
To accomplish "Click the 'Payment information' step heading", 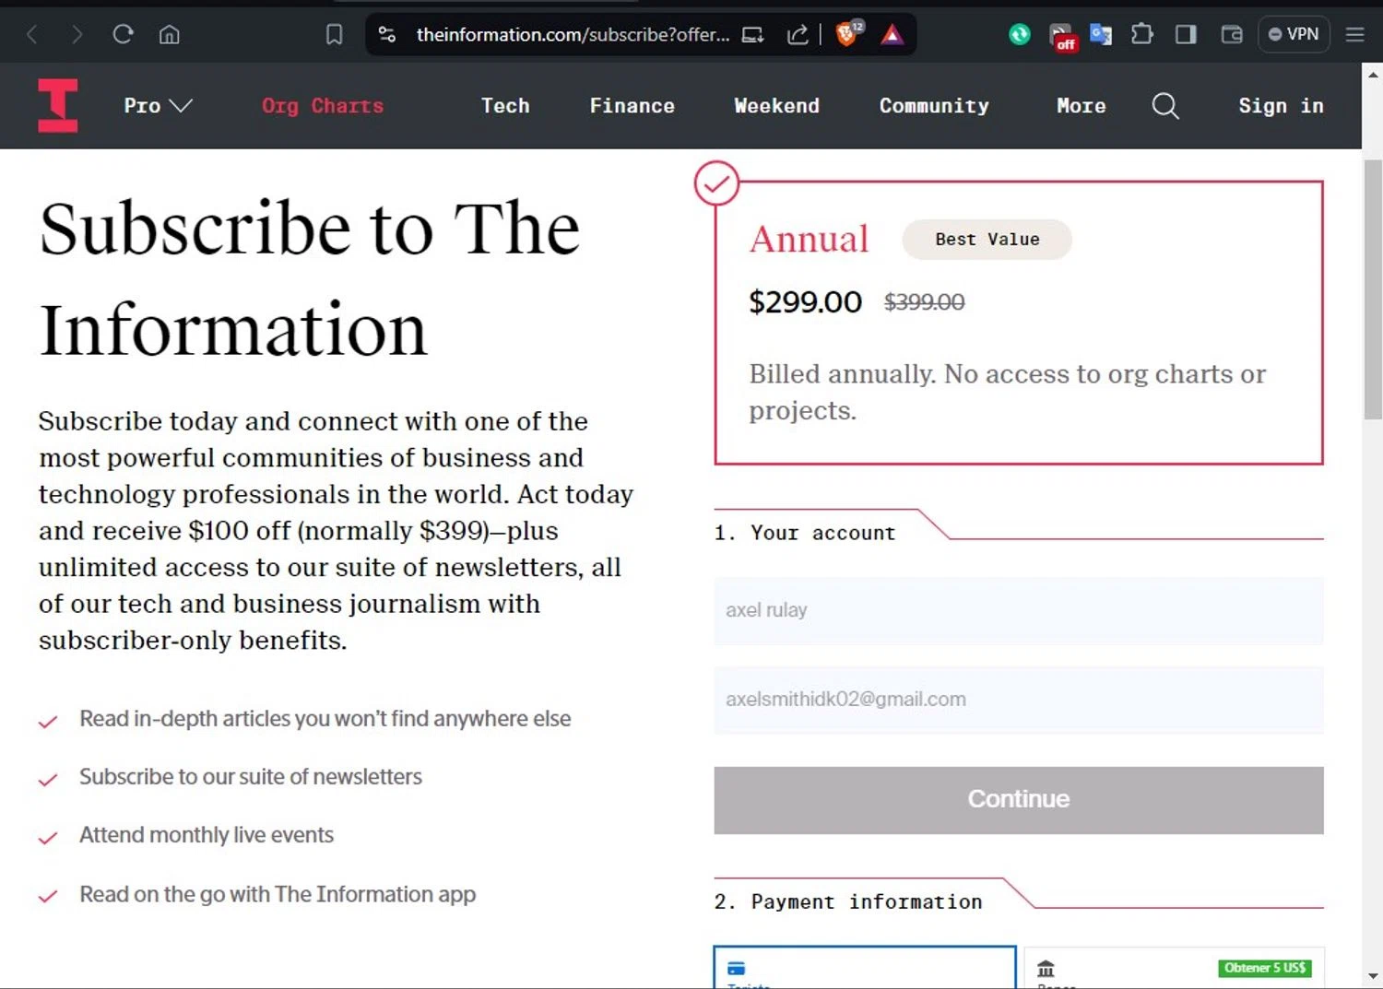I will click(x=848, y=901).
